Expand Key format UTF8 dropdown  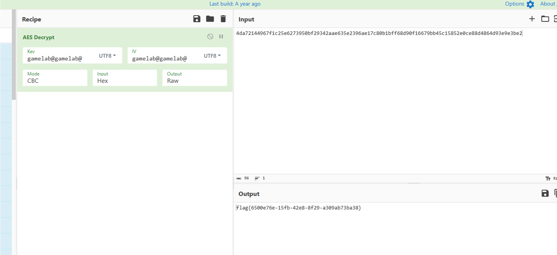pyautogui.click(x=107, y=56)
